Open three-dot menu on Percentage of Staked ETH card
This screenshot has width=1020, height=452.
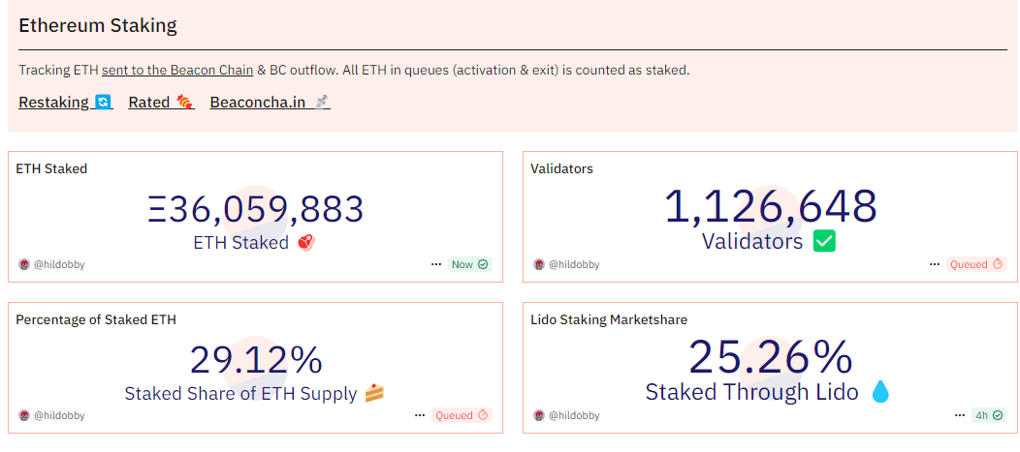point(419,415)
